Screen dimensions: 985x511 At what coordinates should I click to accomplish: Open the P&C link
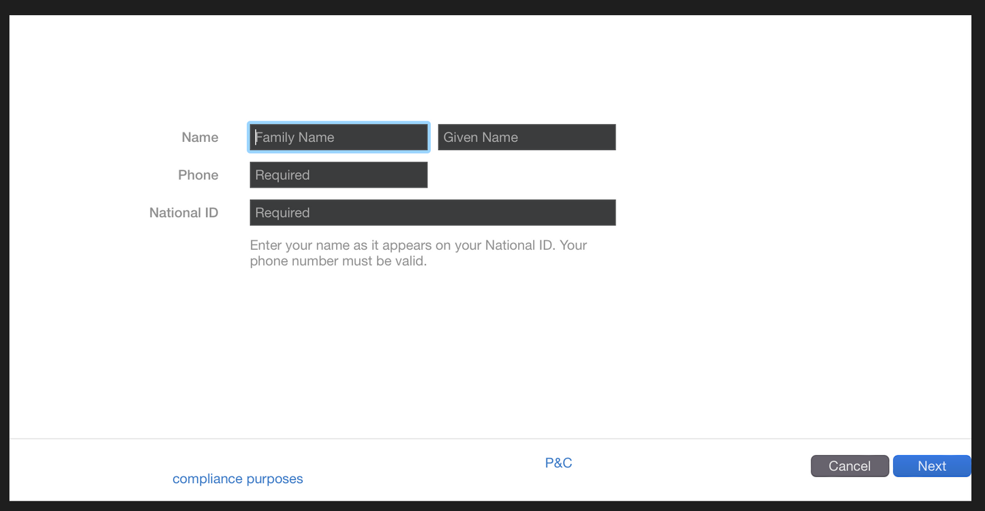(558, 463)
